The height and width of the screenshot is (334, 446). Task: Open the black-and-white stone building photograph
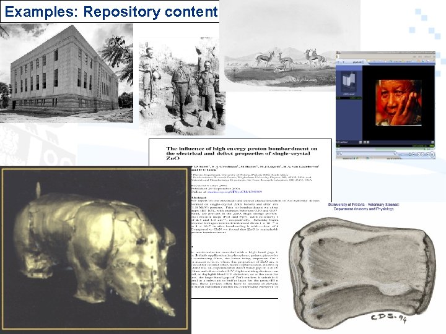pyautogui.click(x=66, y=73)
